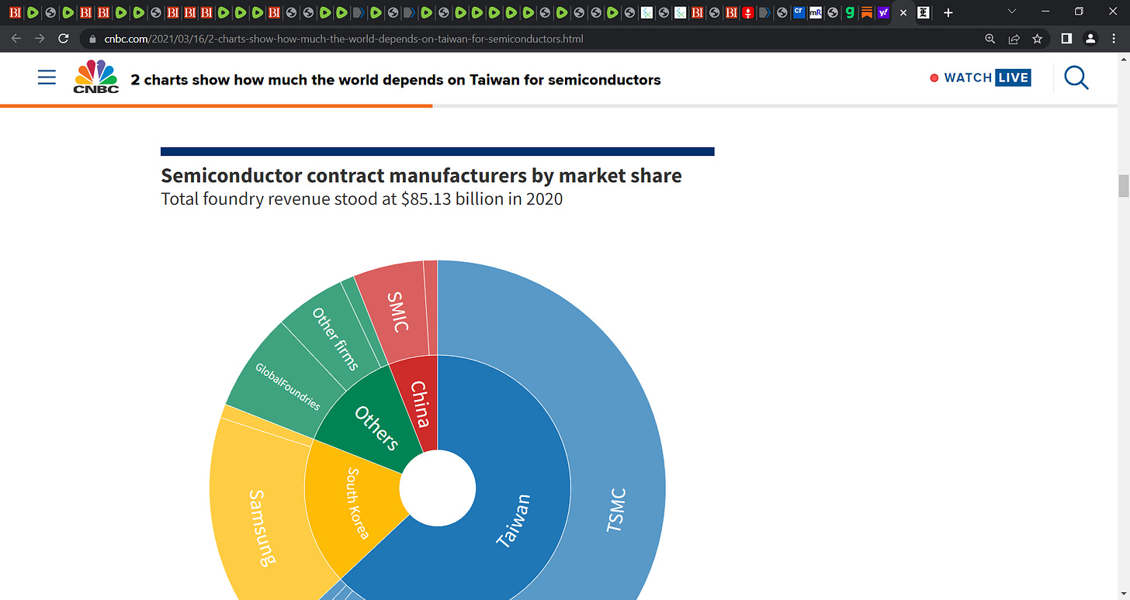Click the browser Back arrow
The width and height of the screenshot is (1130, 600).
pyautogui.click(x=16, y=39)
